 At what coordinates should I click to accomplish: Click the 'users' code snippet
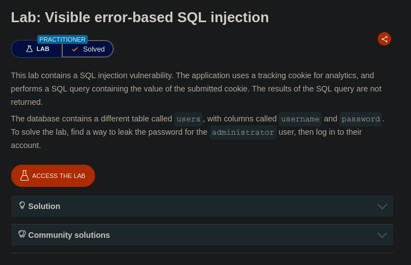(188, 119)
